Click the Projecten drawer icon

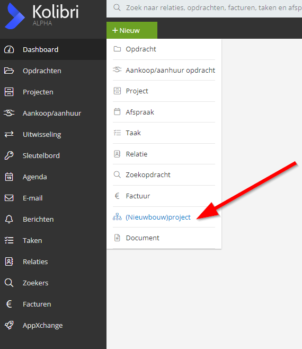point(9,92)
